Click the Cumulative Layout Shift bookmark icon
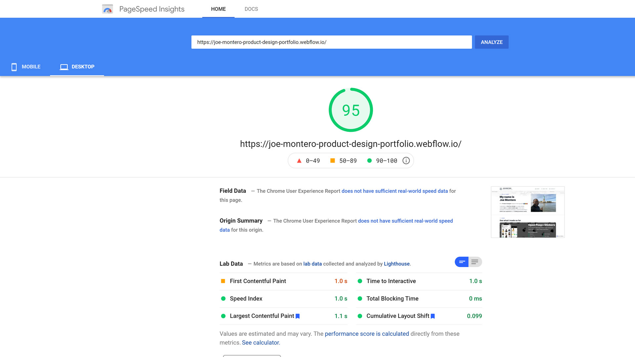635x357 pixels. click(433, 316)
